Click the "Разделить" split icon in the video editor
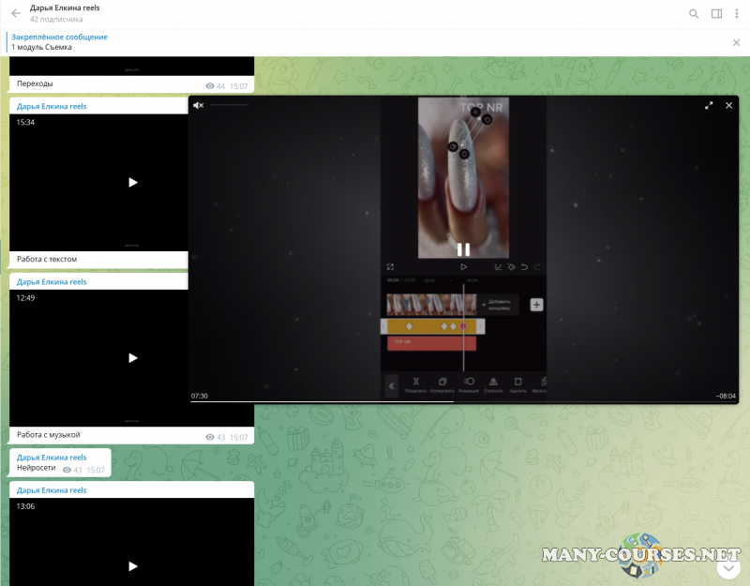This screenshot has width=750, height=586. (x=416, y=383)
